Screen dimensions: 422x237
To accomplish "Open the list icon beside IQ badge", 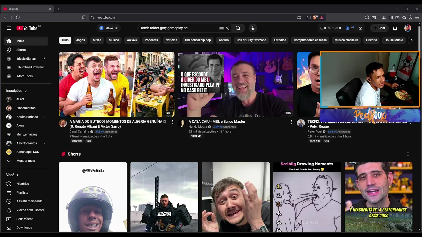I will click(352, 28).
